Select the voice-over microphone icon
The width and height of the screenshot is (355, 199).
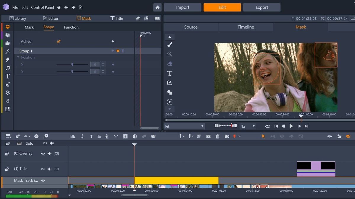click(106, 136)
